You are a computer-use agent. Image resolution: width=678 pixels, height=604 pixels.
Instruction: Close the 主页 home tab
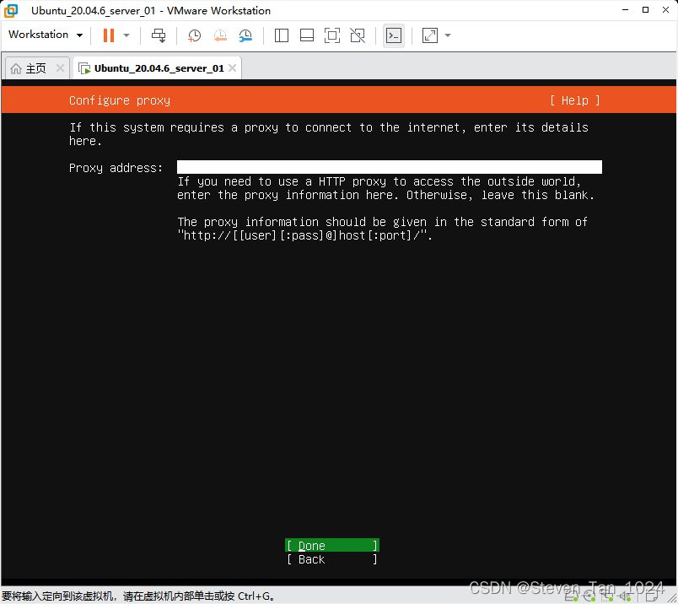point(60,68)
